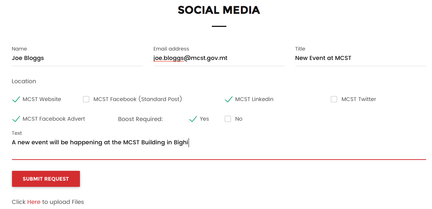Click the Title field reading New Event at MCST
The image size is (432, 209).
point(360,58)
